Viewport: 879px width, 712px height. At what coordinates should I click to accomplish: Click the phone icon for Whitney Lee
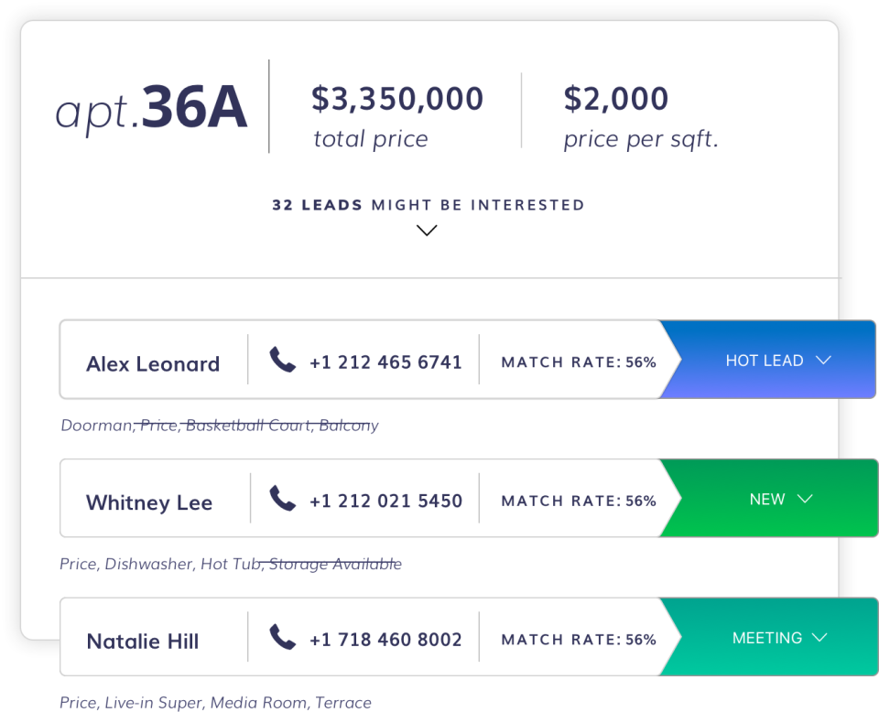click(x=283, y=499)
